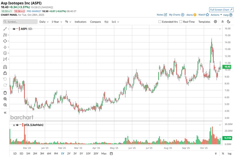
Task: Open the calendar date range picker
Action: coord(111,154)
